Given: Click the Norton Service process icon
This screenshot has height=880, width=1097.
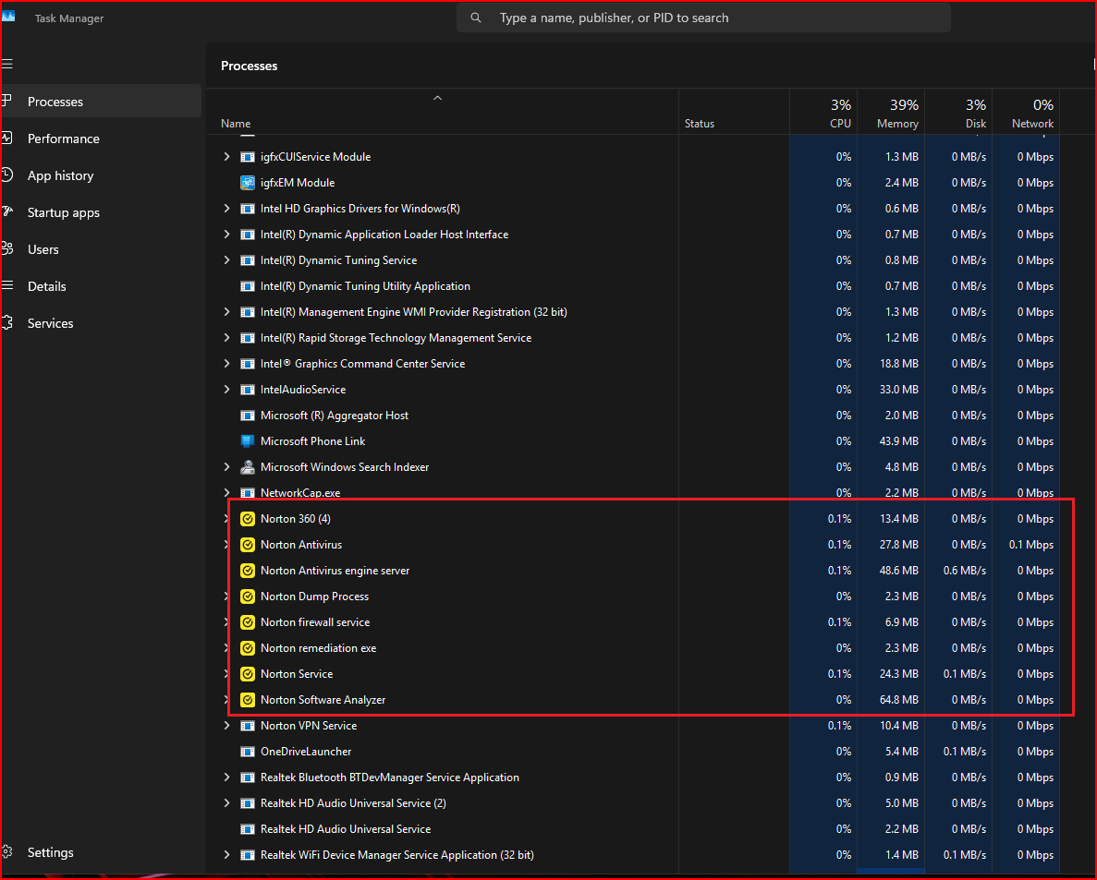Looking at the screenshot, I should pyautogui.click(x=248, y=674).
